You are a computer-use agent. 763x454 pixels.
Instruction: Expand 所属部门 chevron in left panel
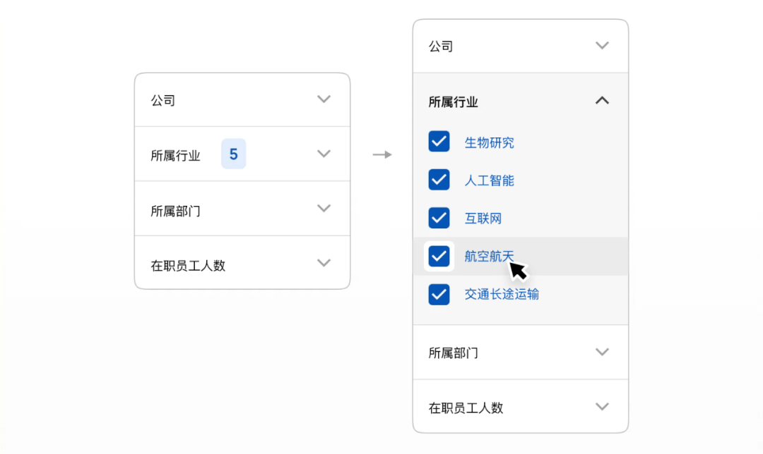click(x=324, y=208)
